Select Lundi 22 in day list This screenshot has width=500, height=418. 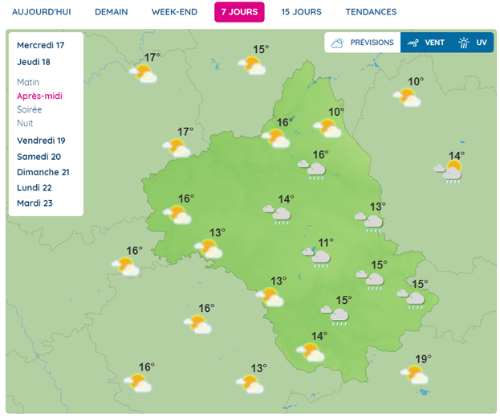pyautogui.click(x=35, y=187)
